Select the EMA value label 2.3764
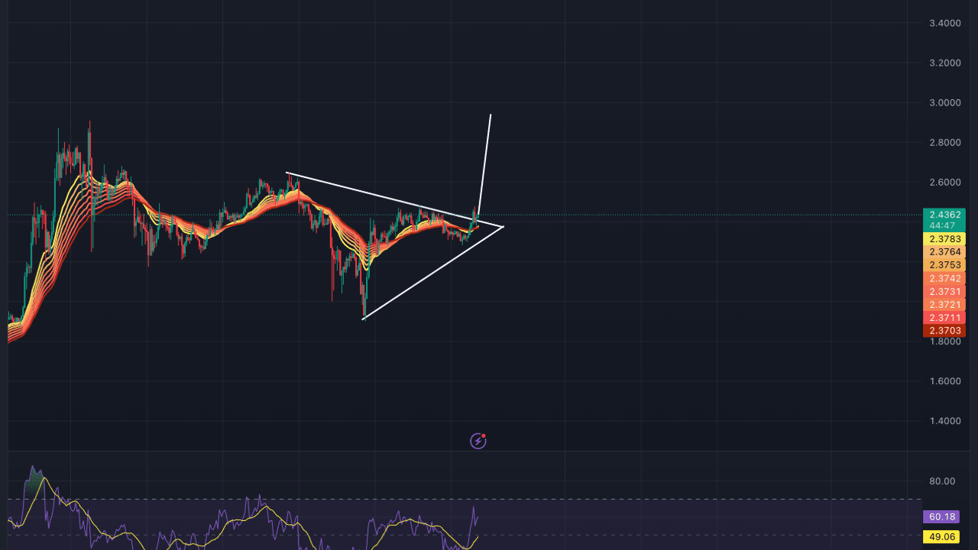 (944, 252)
